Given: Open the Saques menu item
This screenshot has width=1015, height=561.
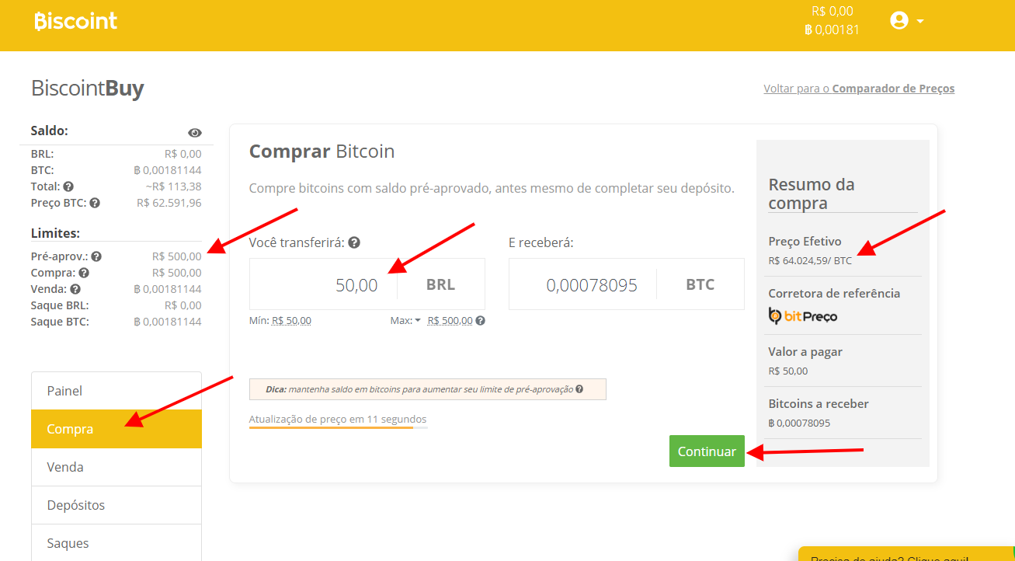Looking at the screenshot, I should click(x=116, y=542).
